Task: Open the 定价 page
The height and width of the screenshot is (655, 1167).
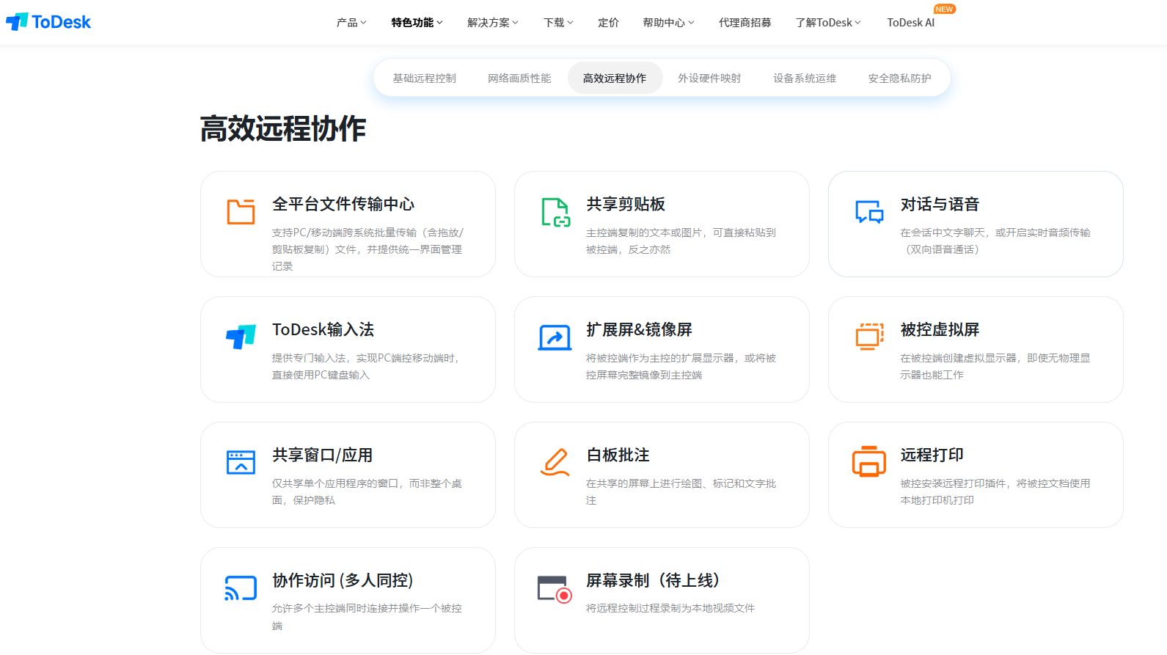Action: click(x=608, y=23)
